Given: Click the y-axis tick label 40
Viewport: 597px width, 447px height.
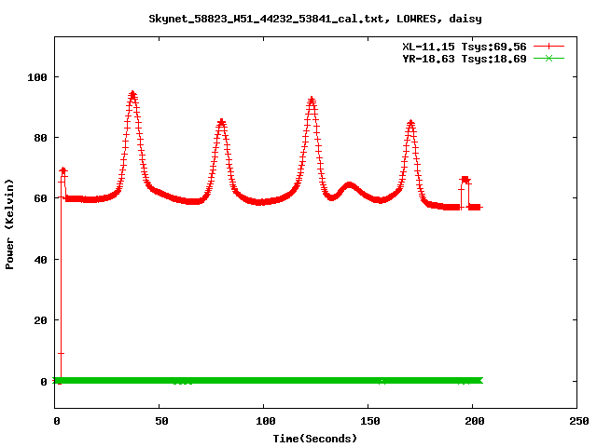Looking at the screenshot, I should pos(40,260).
